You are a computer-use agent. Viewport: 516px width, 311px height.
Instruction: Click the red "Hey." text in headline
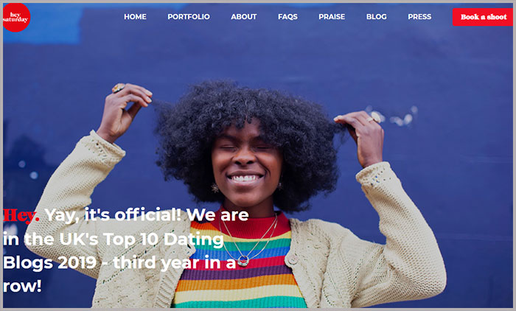(21, 215)
